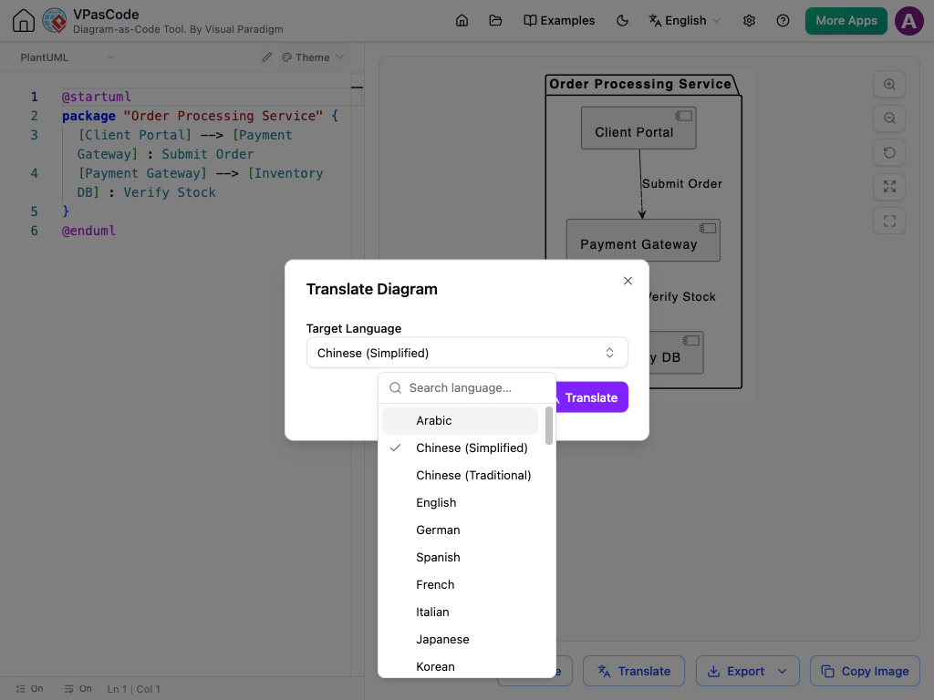This screenshot has height=700, width=934.
Task: Click the @enduml line in editor
Action: click(x=88, y=231)
